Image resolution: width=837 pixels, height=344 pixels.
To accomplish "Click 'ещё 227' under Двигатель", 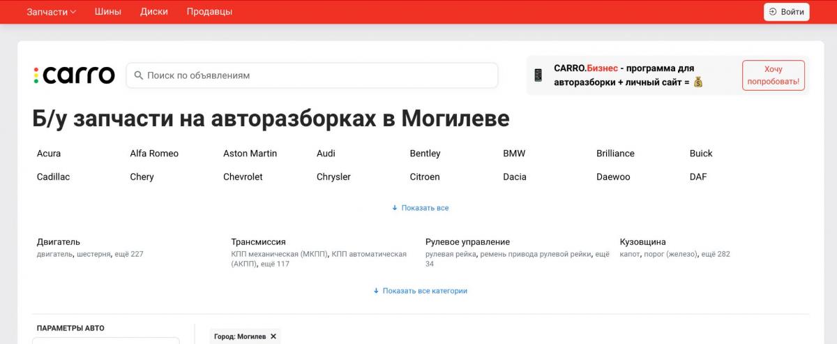I will point(129,254).
